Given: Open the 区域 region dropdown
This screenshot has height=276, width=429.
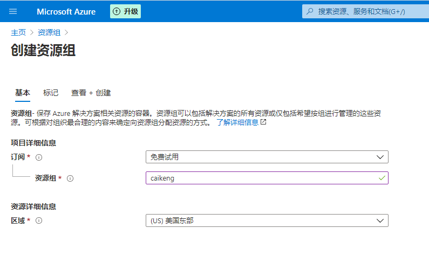Looking at the screenshot, I should pyautogui.click(x=267, y=220).
